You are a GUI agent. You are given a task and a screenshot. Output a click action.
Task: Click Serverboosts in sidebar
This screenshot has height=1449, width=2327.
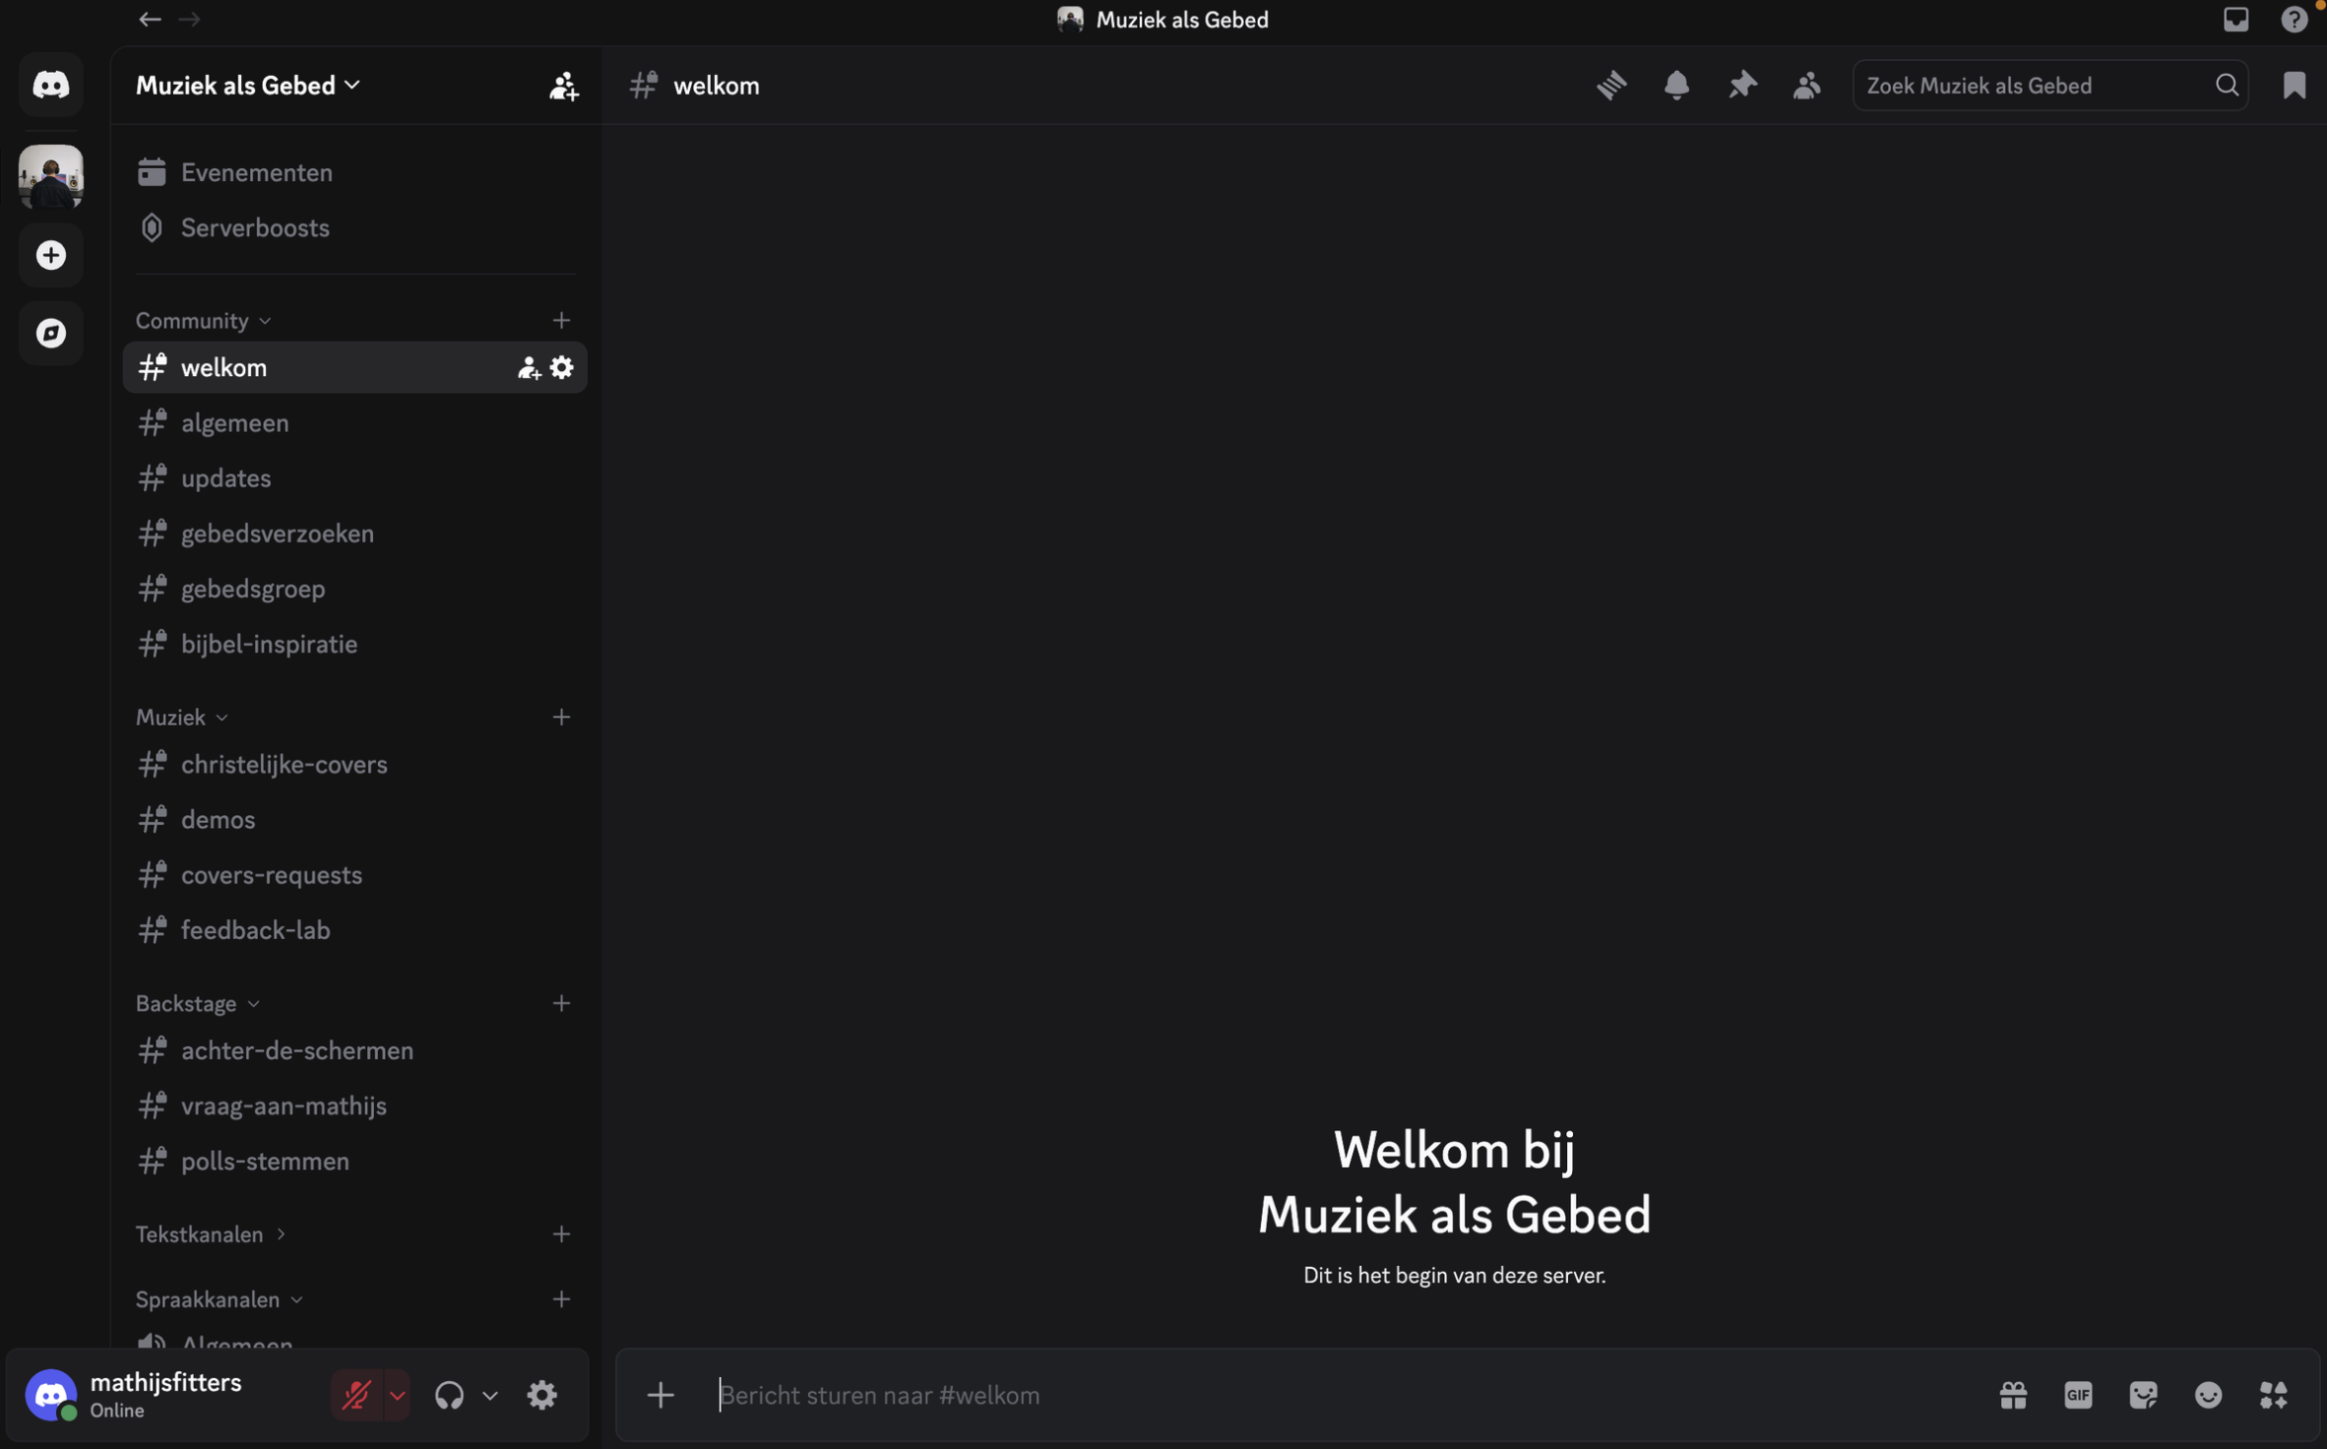coord(254,228)
